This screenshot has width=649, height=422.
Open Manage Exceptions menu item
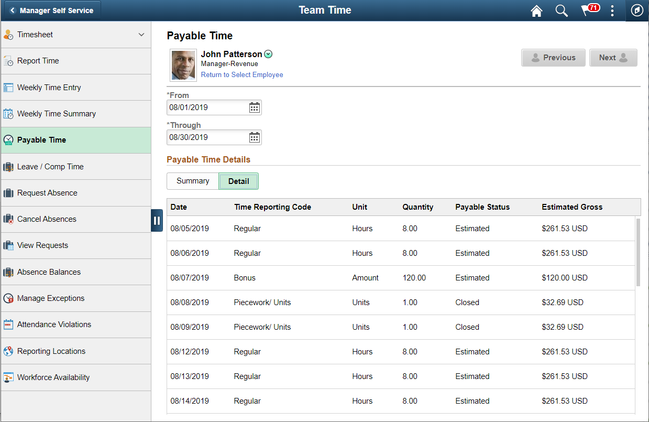point(76,298)
